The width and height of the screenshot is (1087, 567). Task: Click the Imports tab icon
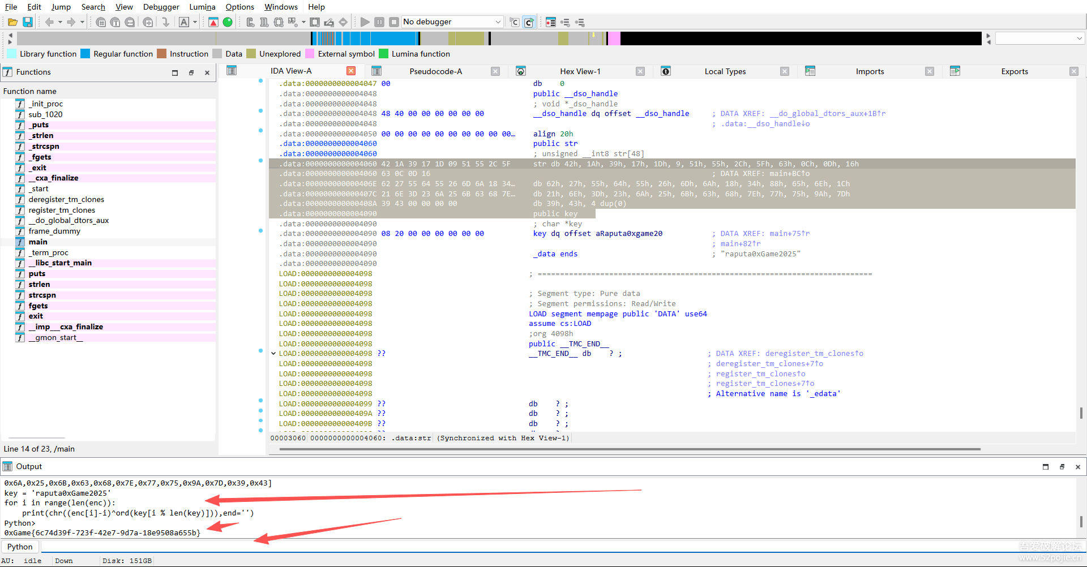810,71
